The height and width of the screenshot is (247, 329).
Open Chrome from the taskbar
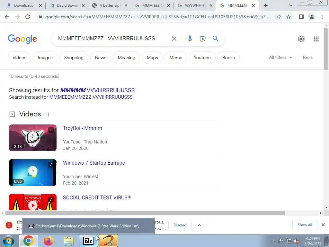click(x=29, y=241)
